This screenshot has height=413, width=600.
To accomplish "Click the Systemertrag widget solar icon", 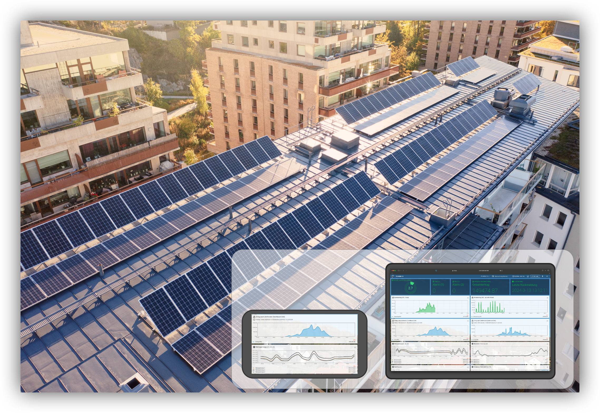I will pyautogui.click(x=393, y=297).
